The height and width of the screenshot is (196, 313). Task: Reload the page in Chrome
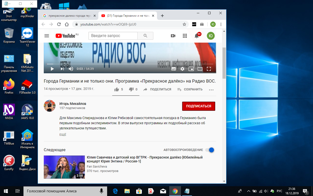pyautogui.click(x=59, y=24)
